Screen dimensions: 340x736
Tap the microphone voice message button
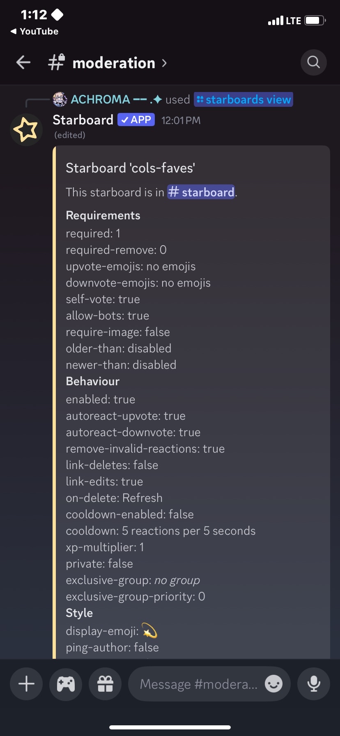tap(314, 684)
